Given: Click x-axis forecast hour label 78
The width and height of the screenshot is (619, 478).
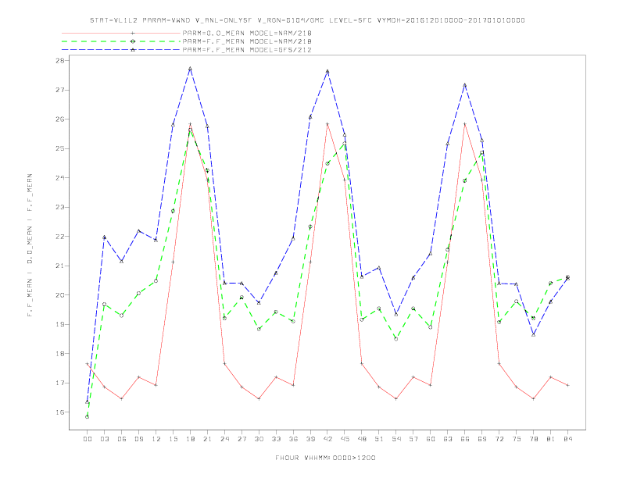Looking at the screenshot, I should tap(533, 439).
